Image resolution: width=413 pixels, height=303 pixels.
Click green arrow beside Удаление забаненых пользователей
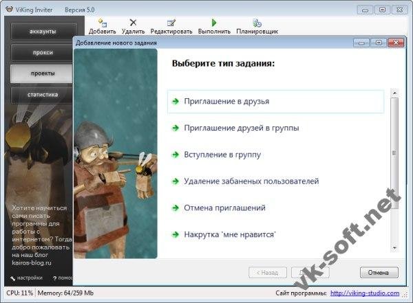176,181
